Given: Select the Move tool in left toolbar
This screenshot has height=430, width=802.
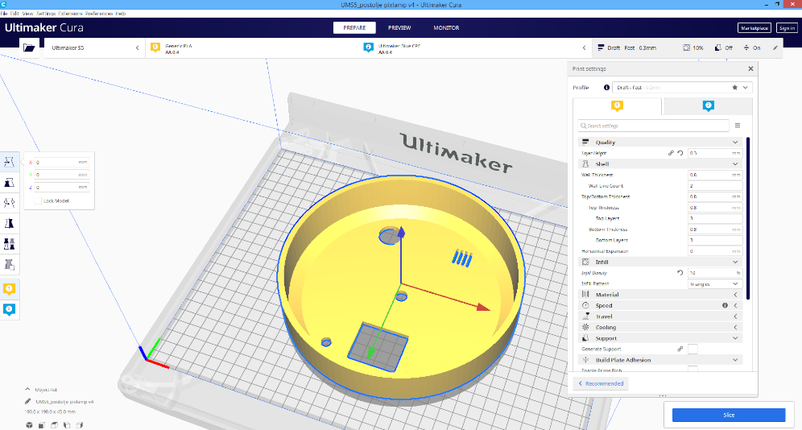Looking at the screenshot, I should coord(9,162).
